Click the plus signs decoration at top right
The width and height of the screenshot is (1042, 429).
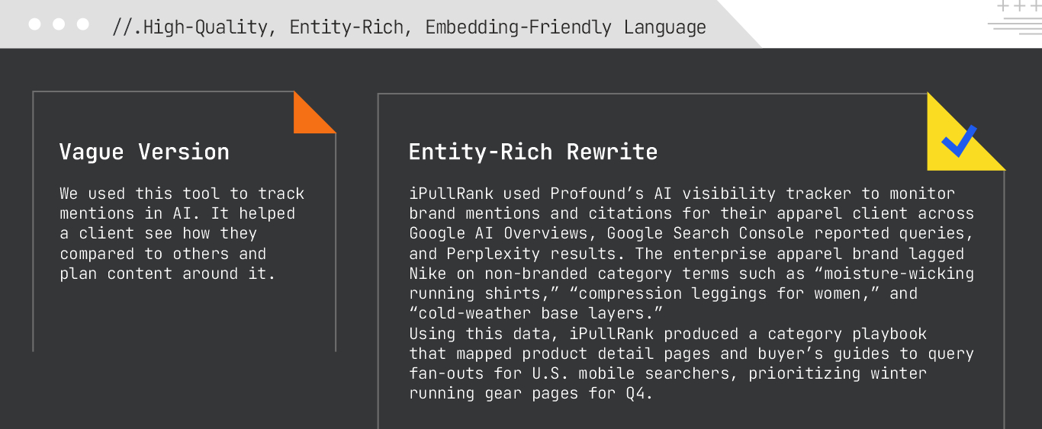pos(1019,7)
